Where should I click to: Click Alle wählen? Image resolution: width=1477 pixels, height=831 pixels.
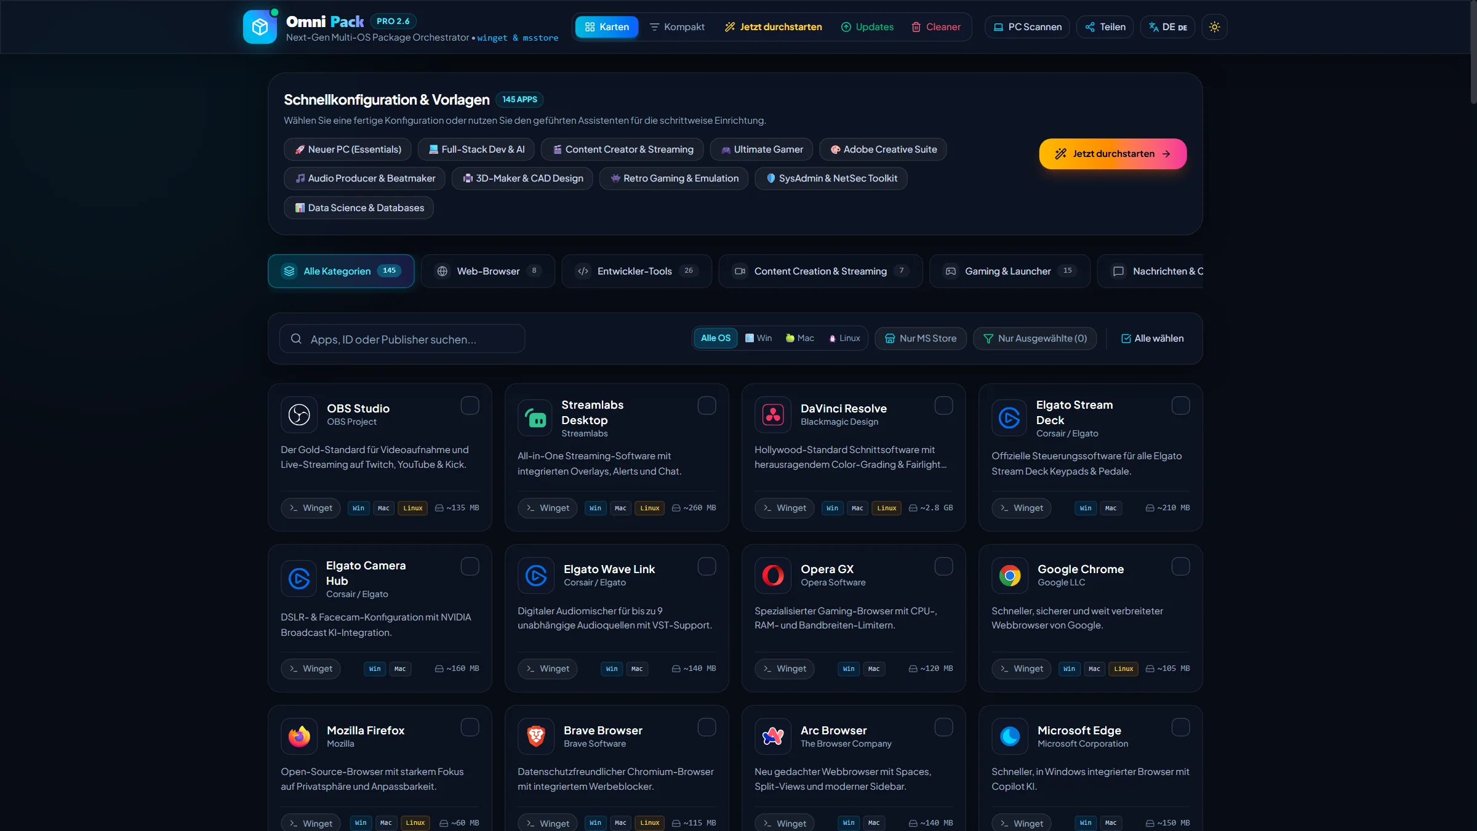(1152, 339)
